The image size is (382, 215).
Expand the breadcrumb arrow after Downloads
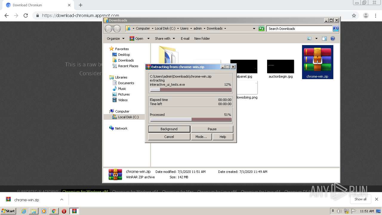(x=225, y=29)
